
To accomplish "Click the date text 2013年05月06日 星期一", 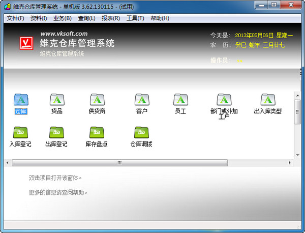I will tap(264, 36).
